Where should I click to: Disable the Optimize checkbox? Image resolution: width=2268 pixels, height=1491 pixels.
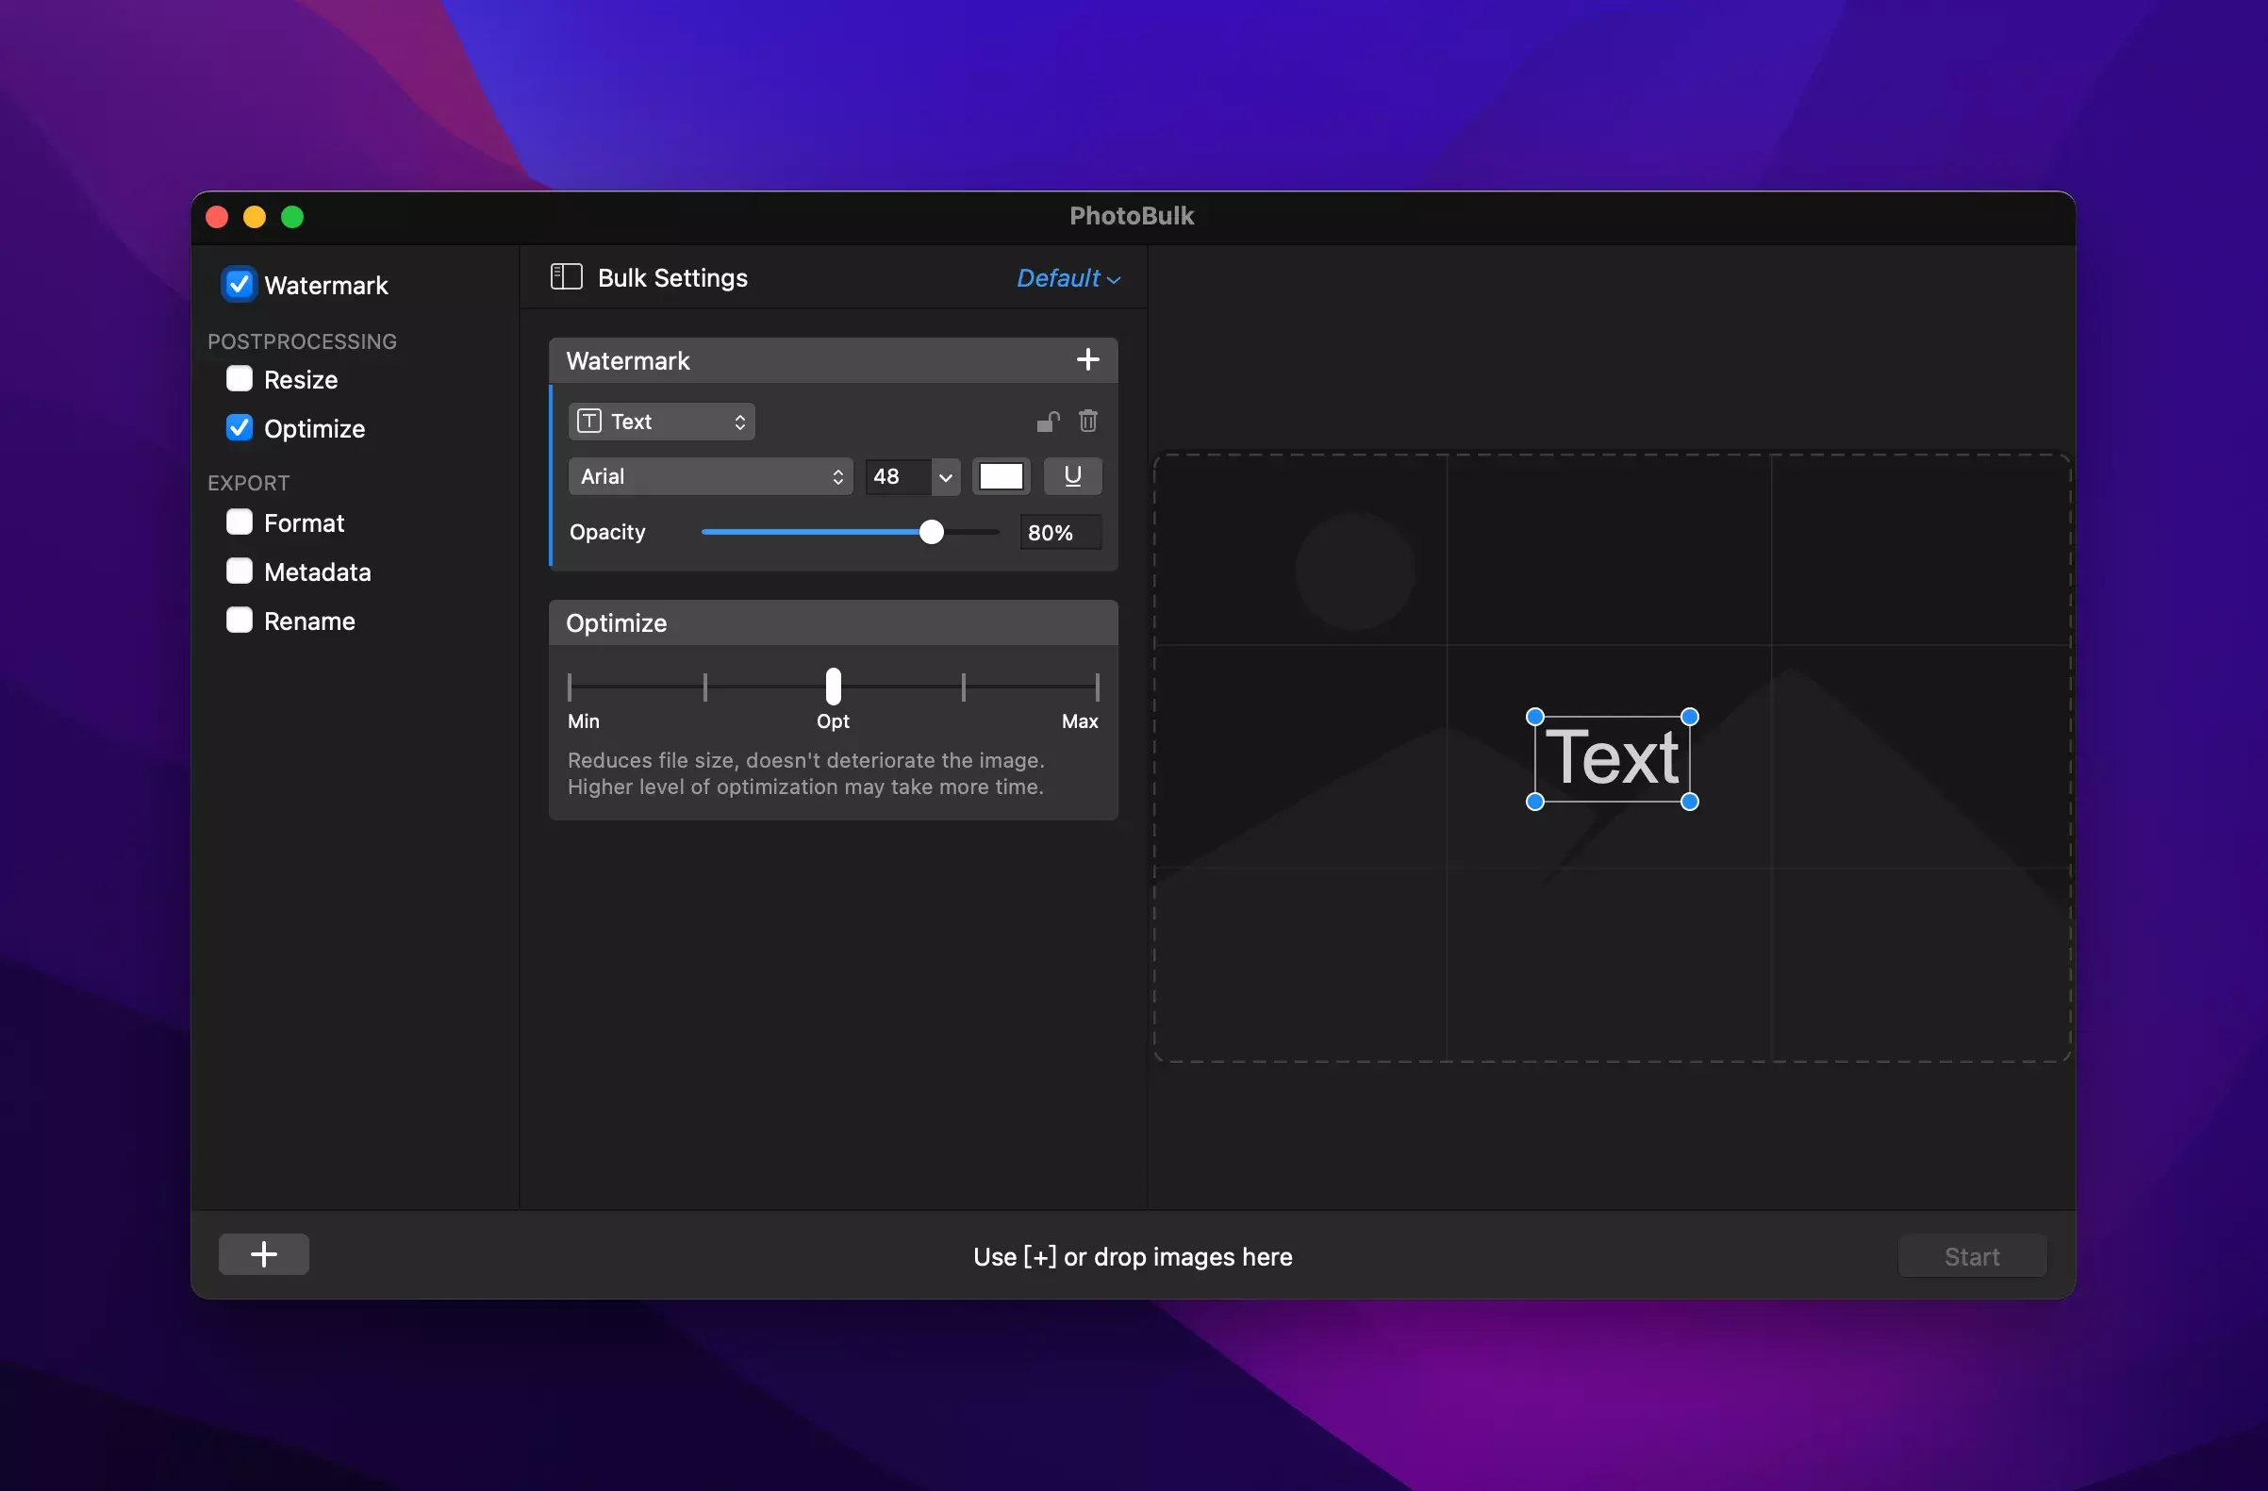tap(240, 428)
